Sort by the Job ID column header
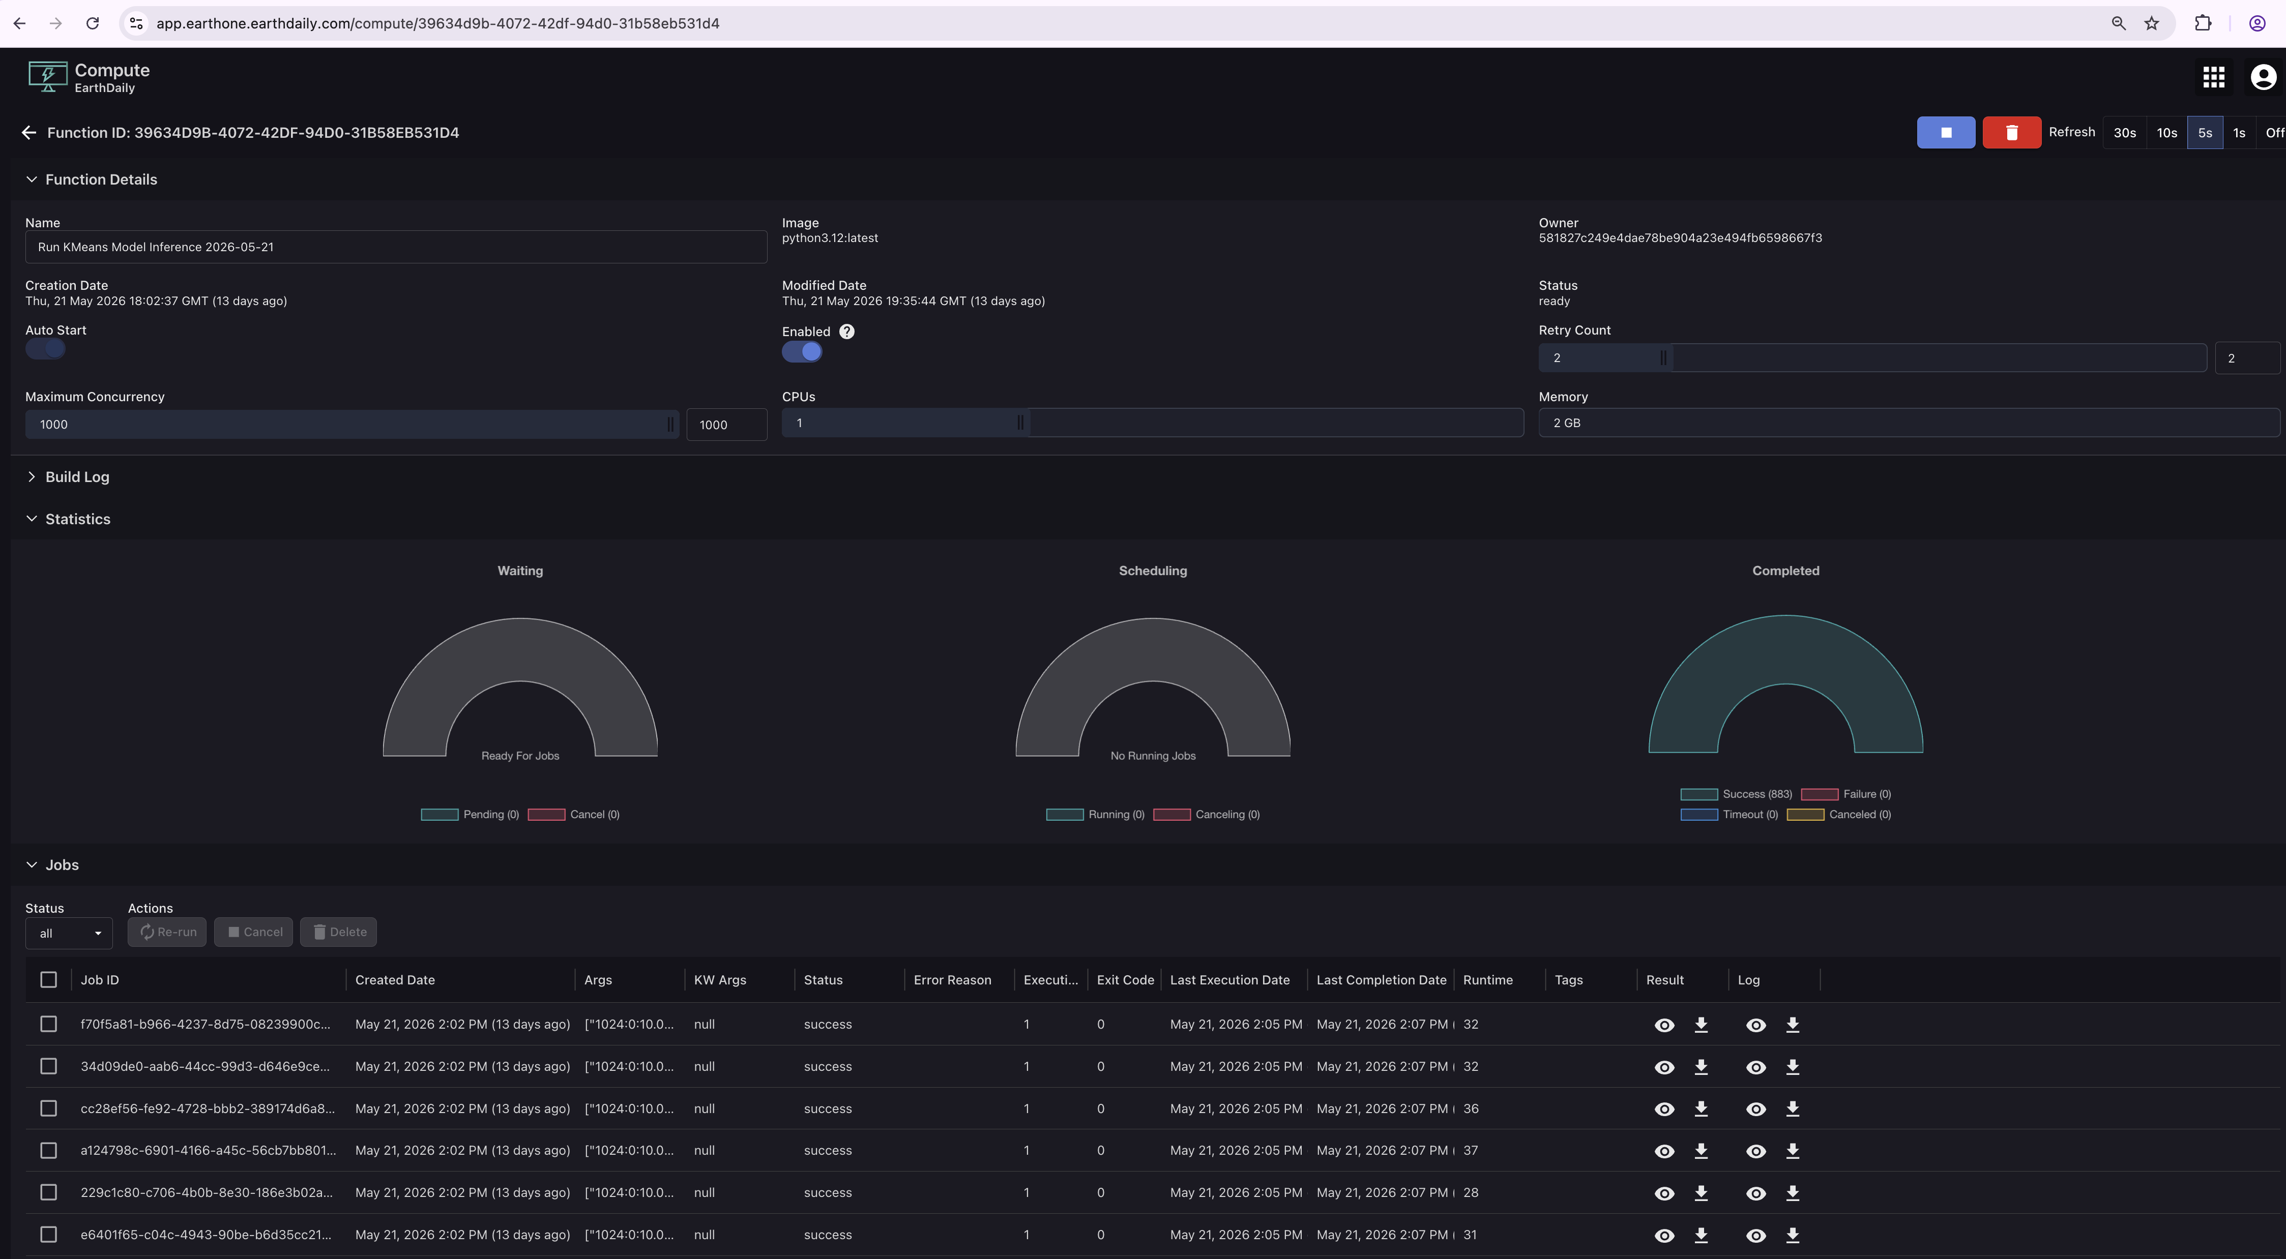 99,979
